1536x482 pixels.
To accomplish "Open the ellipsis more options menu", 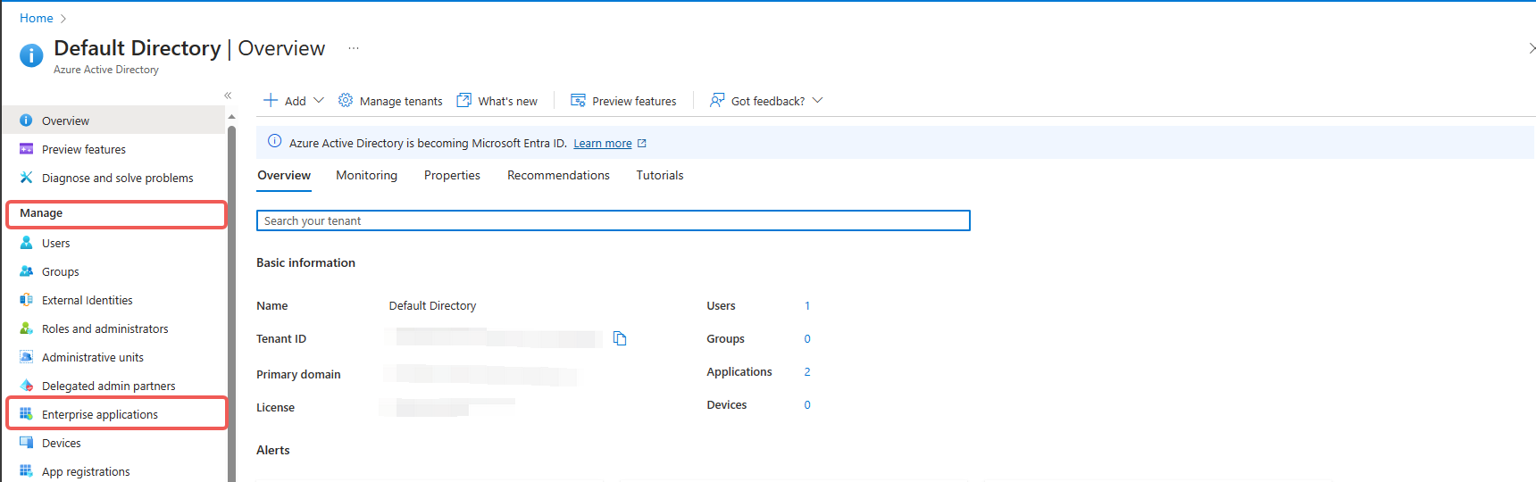I will coord(354,48).
